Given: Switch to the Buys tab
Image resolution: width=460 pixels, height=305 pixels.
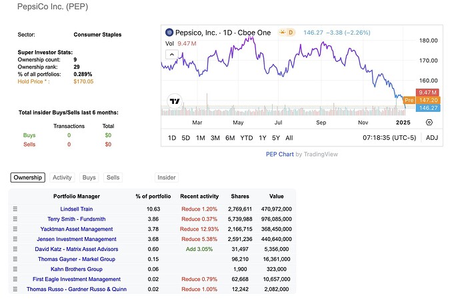Looking at the screenshot, I should pyautogui.click(x=89, y=177).
